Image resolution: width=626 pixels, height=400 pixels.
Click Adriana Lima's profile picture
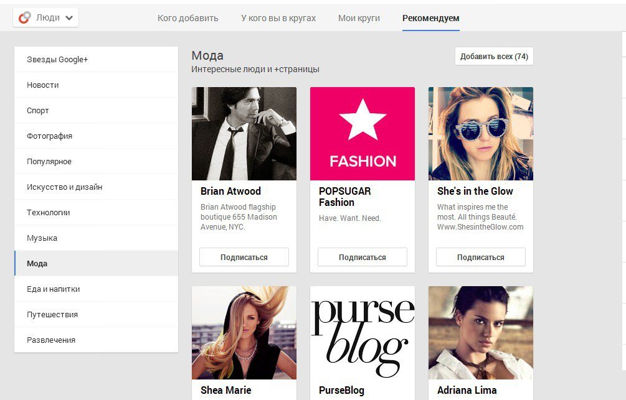pyautogui.click(x=480, y=333)
